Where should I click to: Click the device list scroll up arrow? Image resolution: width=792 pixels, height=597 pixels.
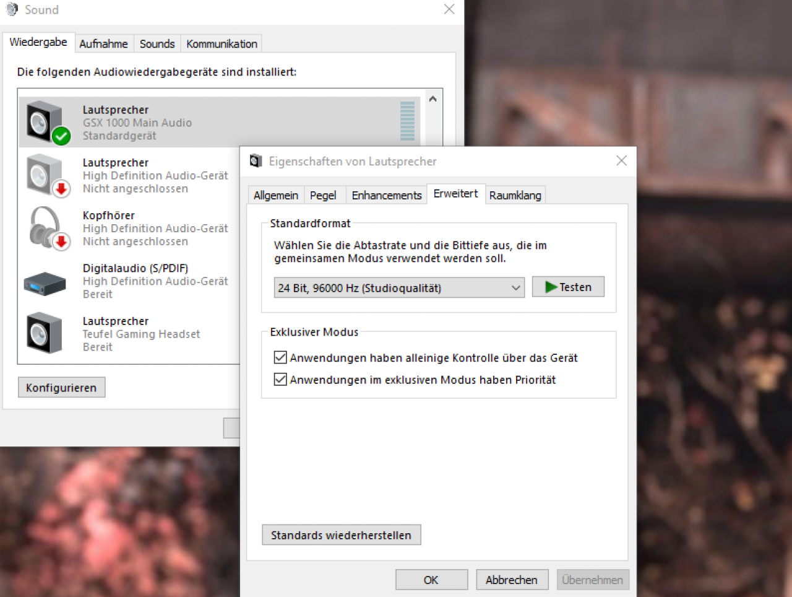(x=433, y=99)
